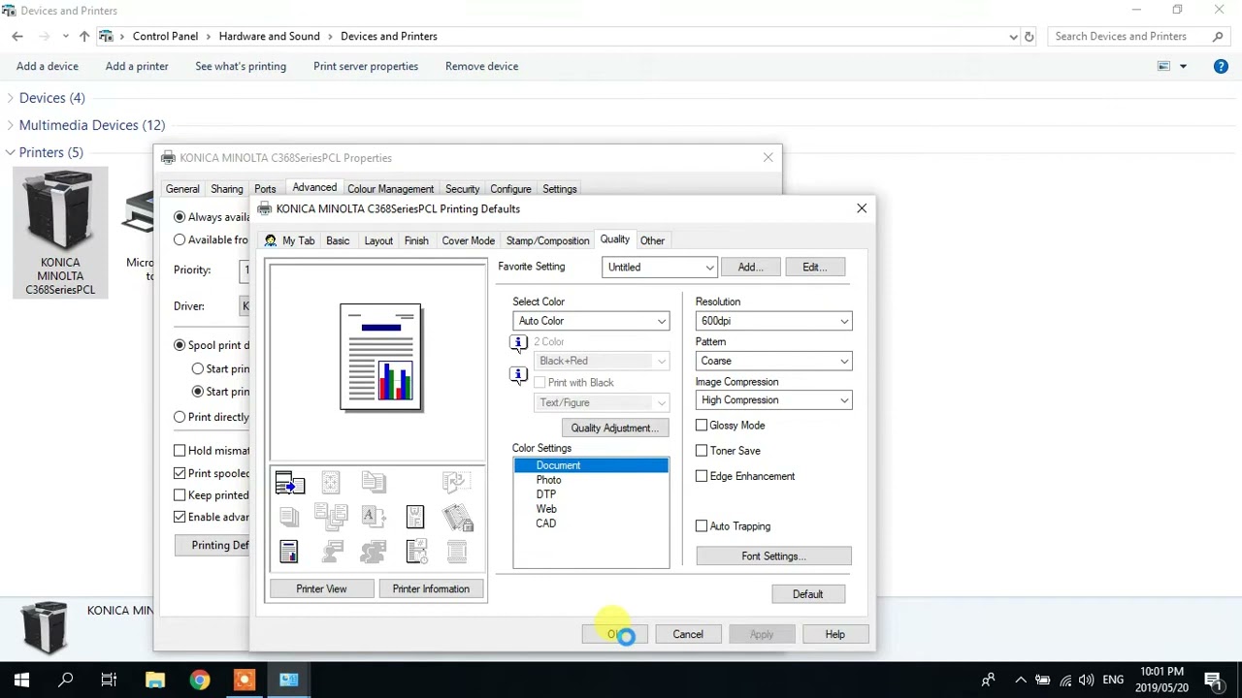Click the paper tray output icon in preview grid

[290, 482]
